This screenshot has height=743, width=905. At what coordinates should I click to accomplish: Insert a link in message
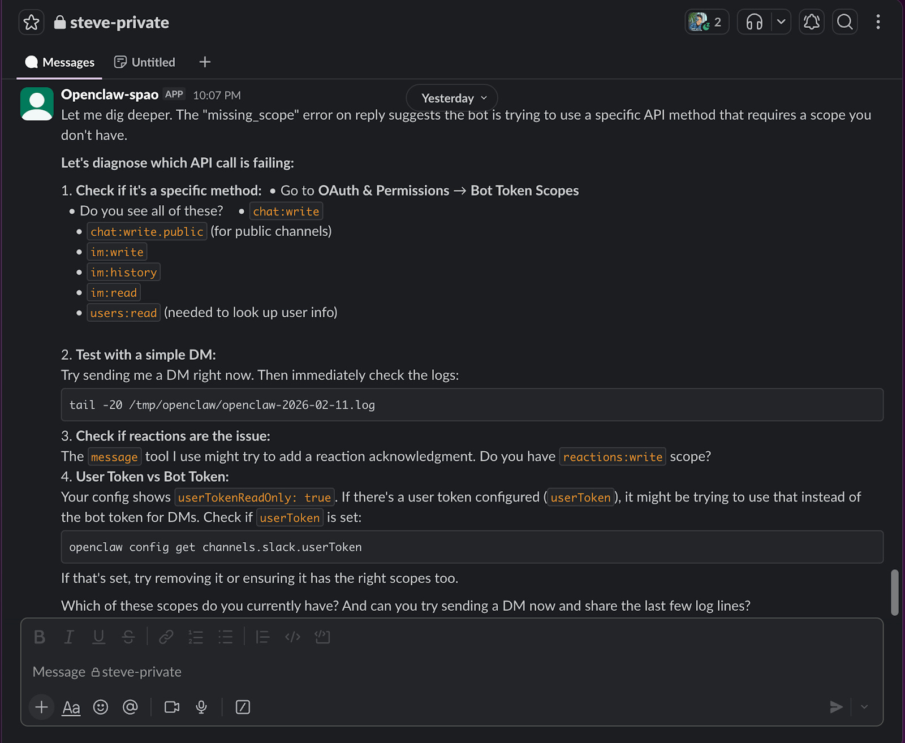pos(166,637)
